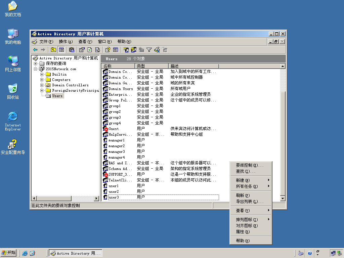Select Schema Ad... group row
The image size is (344, 258).
(x=161, y=169)
